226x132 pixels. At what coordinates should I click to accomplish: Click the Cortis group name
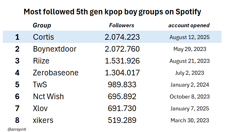coord(43,37)
